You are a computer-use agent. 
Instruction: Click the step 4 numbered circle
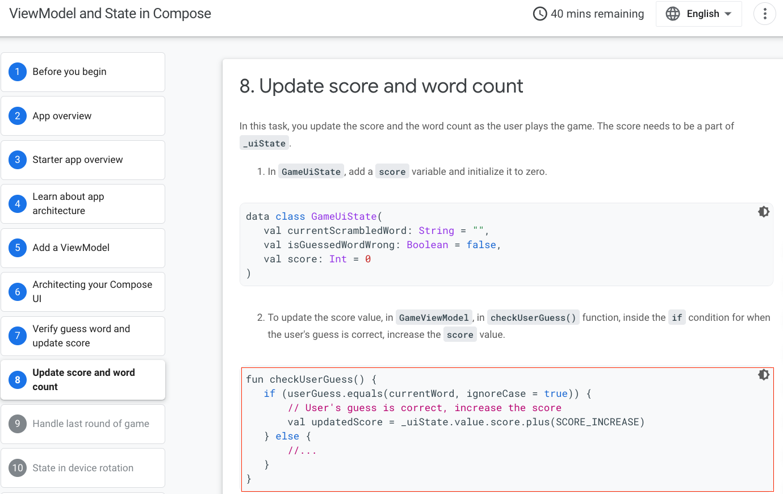pyautogui.click(x=18, y=203)
